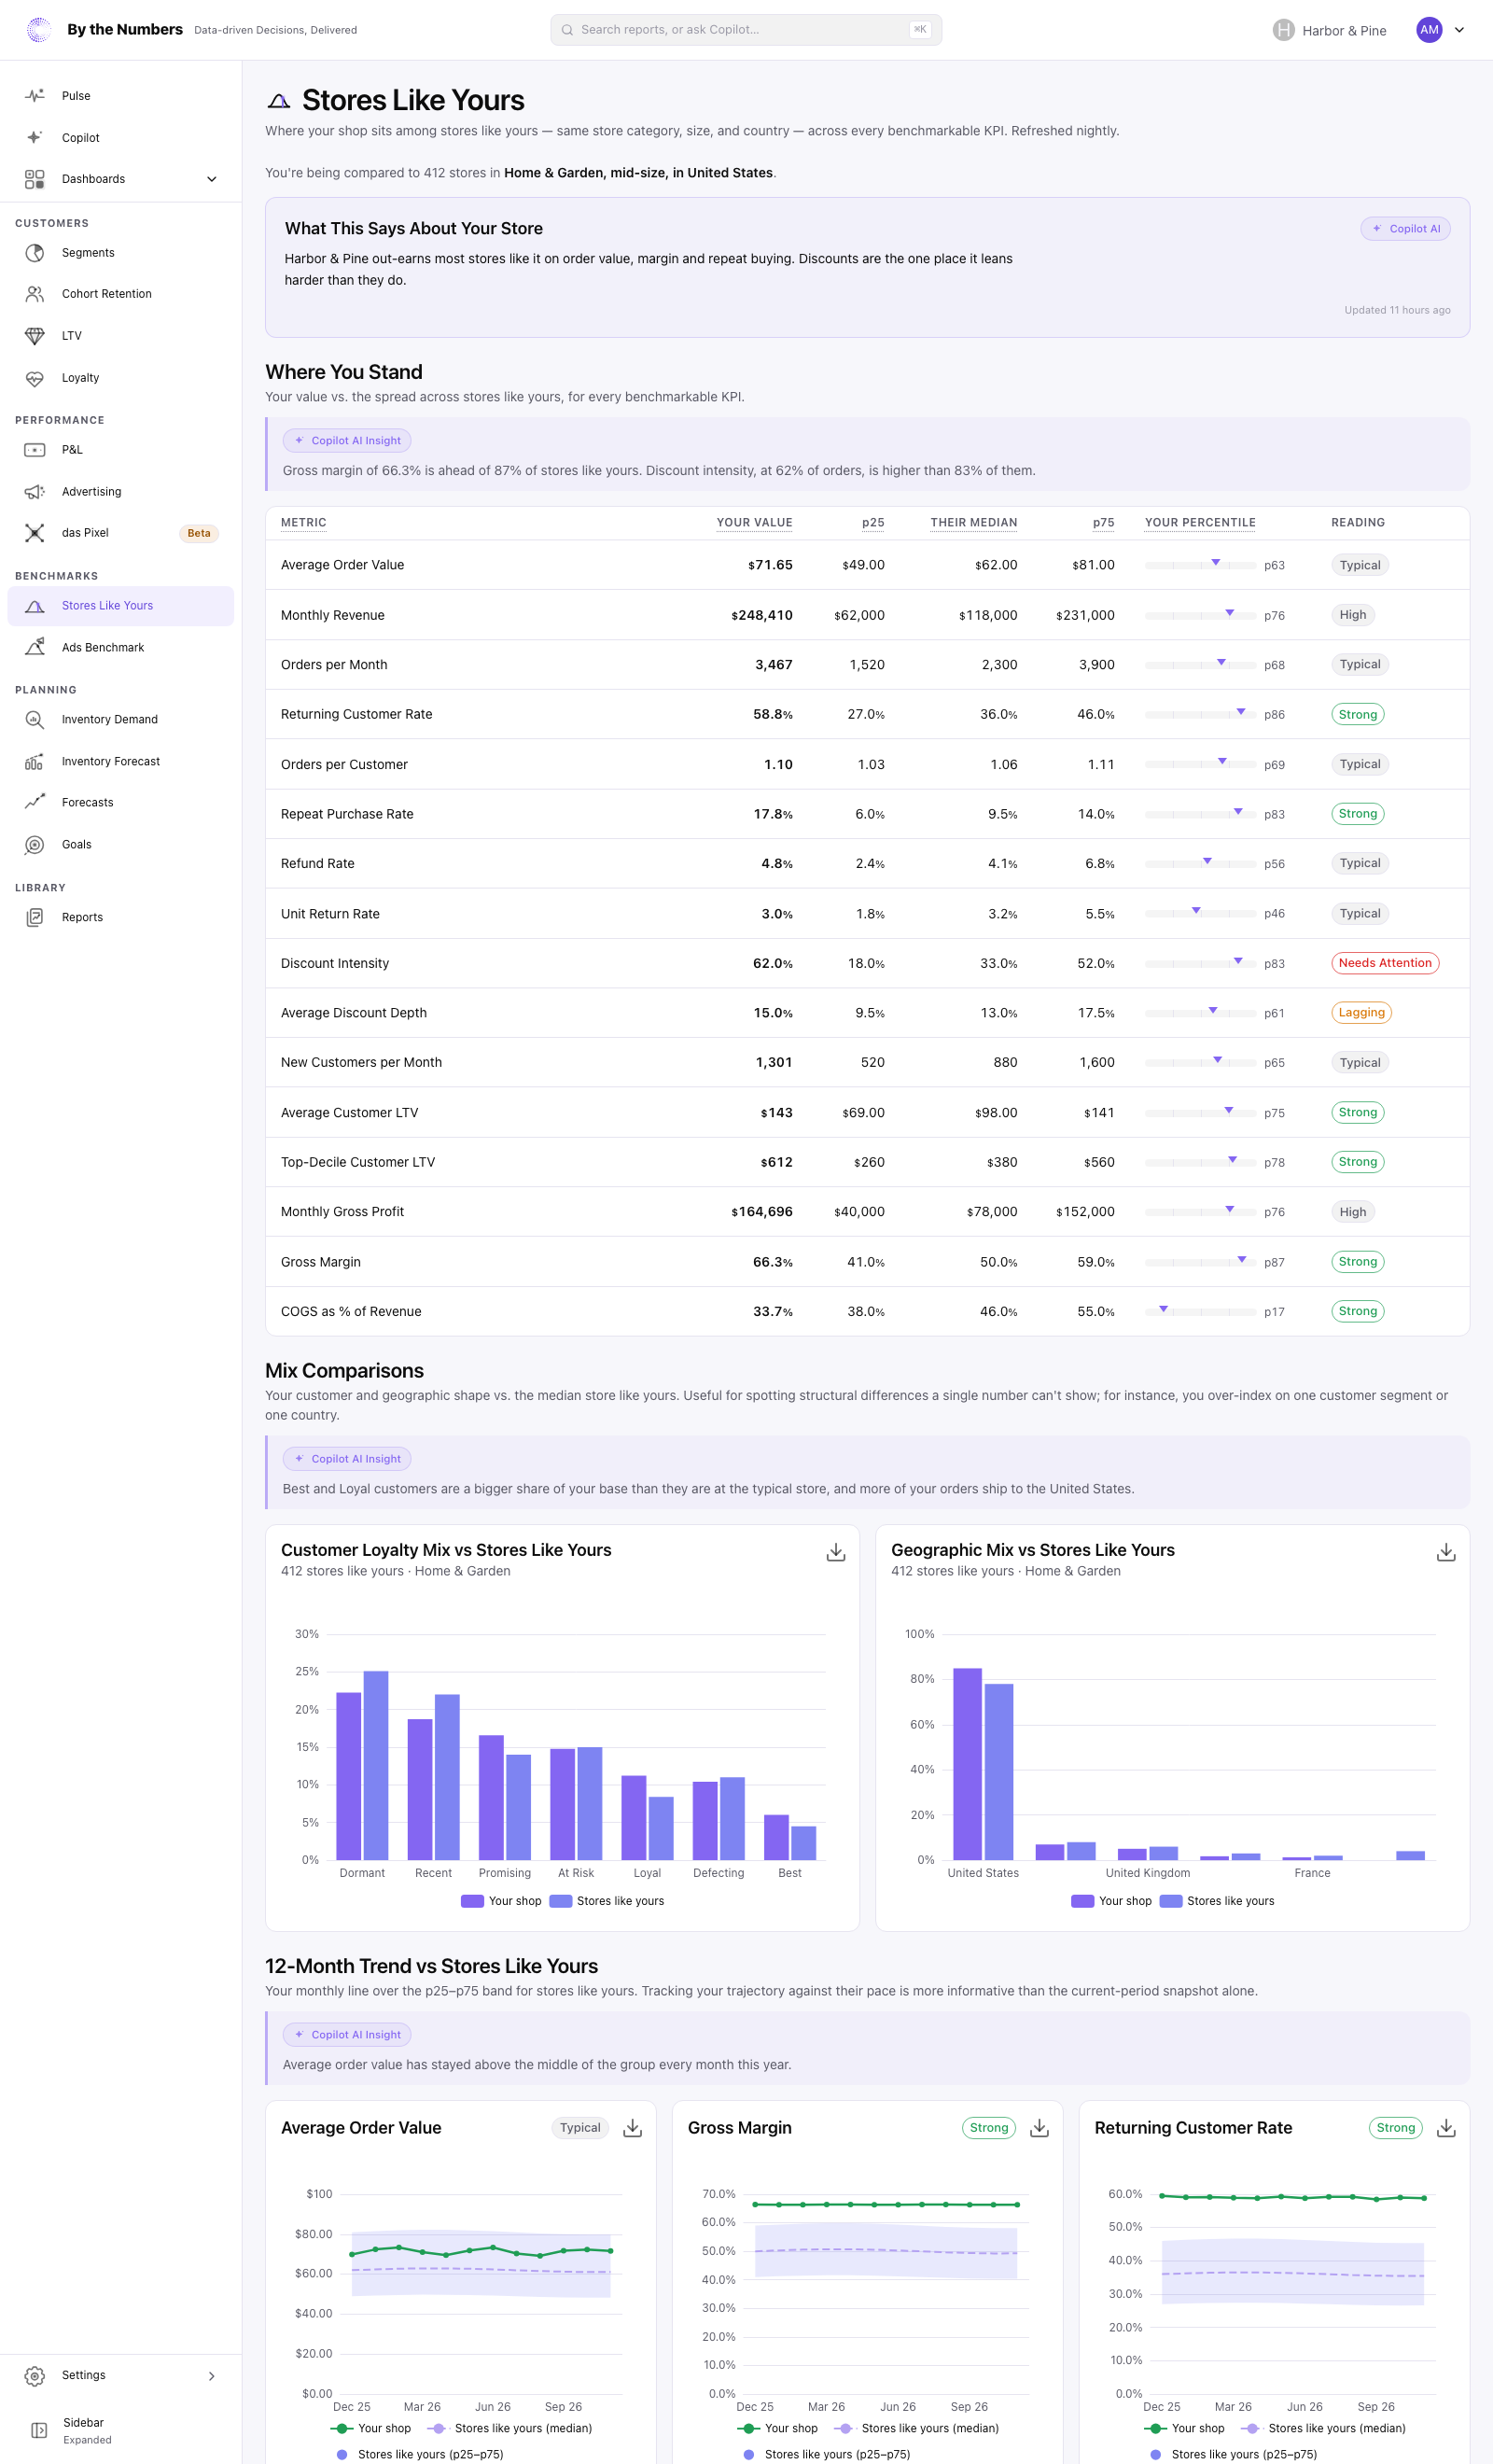Download the Average Order Value trend
This screenshot has width=1493, height=2464.
tap(633, 2128)
